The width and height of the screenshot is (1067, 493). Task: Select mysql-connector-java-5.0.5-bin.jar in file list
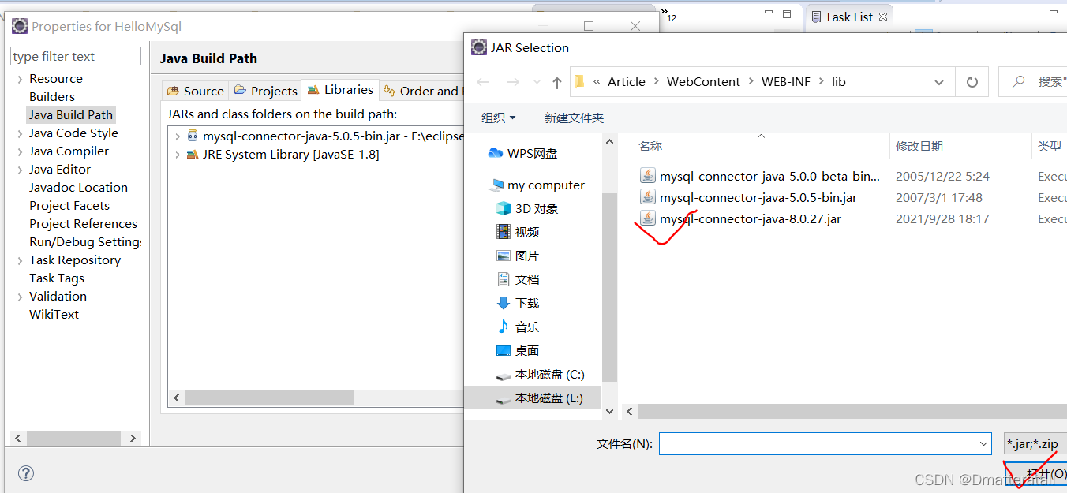tap(748, 197)
